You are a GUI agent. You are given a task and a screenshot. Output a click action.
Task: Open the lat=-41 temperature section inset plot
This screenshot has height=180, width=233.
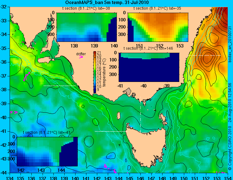47,151
